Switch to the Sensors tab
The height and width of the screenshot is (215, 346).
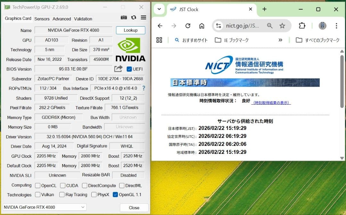42,19
